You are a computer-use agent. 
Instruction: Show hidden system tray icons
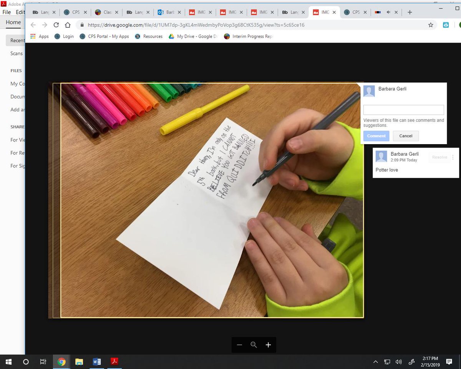click(376, 362)
